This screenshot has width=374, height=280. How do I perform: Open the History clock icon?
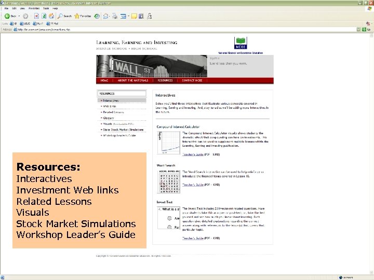click(x=97, y=16)
